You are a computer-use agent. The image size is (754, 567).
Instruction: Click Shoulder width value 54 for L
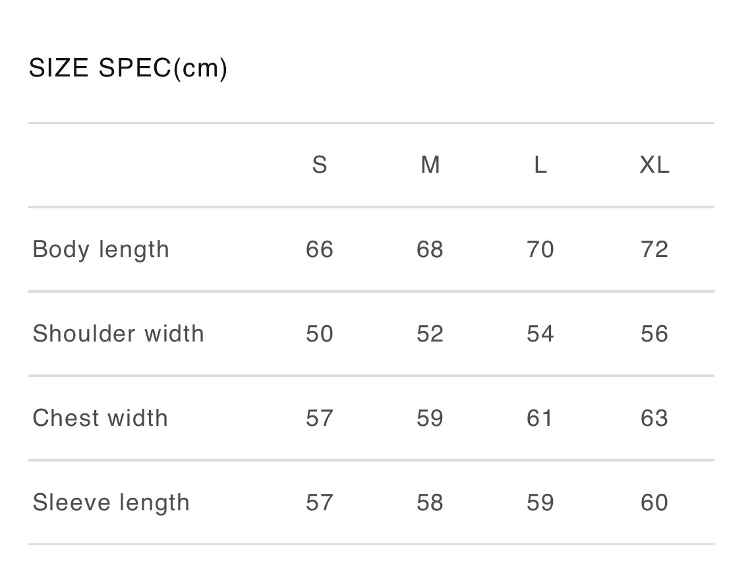(x=540, y=334)
